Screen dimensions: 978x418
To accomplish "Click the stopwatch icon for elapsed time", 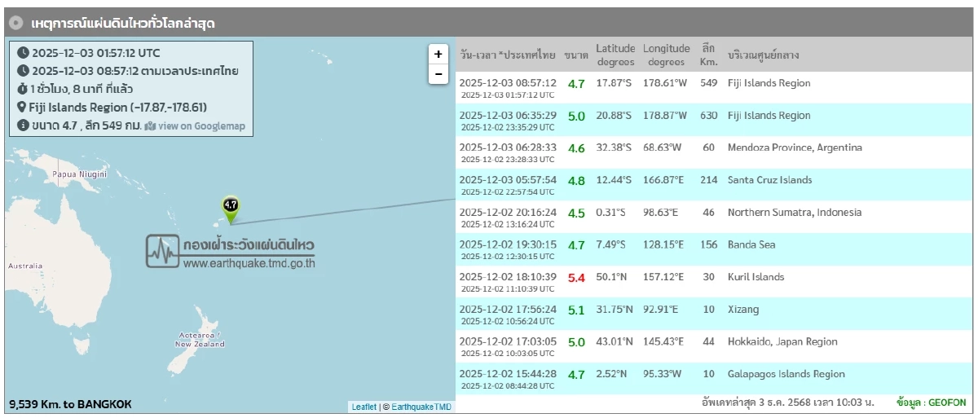I will (23, 89).
